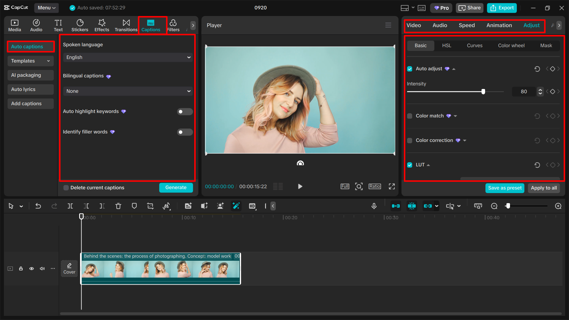Click the Generate captions button
Viewport: 569px width, 320px height.
pos(176,187)
